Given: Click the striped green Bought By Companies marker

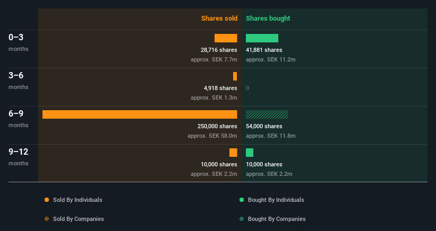Looking at the screenshot, I should point(242,219).
